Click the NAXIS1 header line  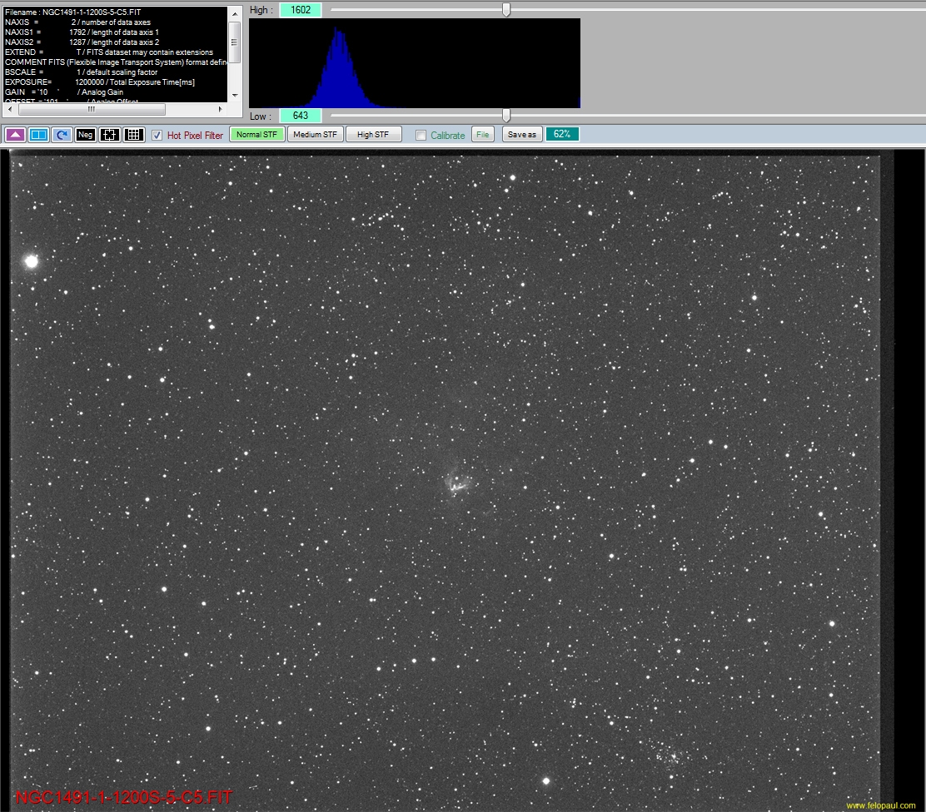82,32
